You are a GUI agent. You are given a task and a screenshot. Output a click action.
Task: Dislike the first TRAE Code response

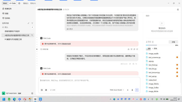coord(131,49)
